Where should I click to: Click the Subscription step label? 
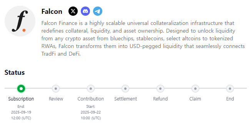tap(21, 99)
